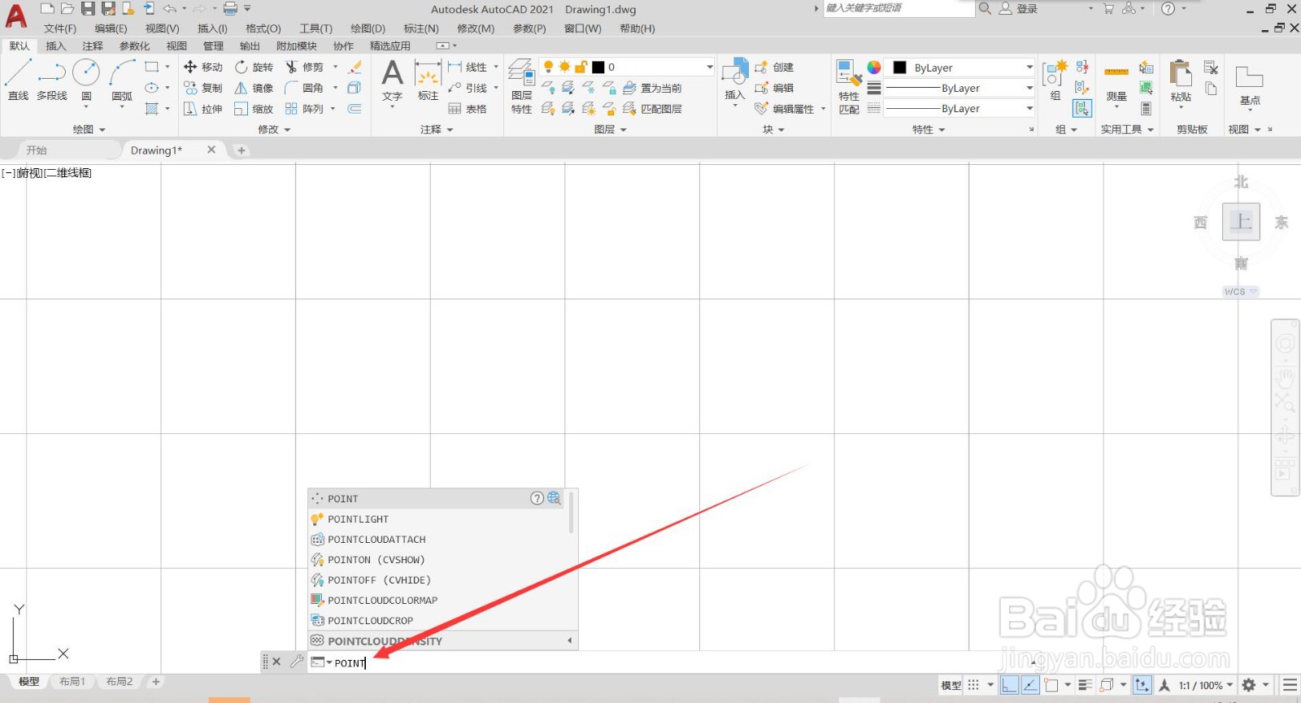Open the Modify (修改) menu
Screen dimensions: 1301x703
point(476,28)
